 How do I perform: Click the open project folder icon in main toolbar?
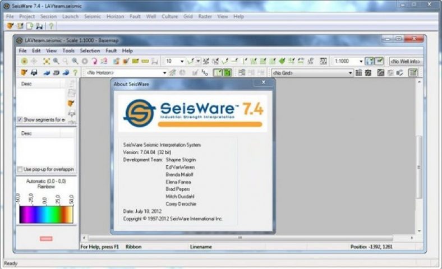pyautogui.click(x=11, y=26)
